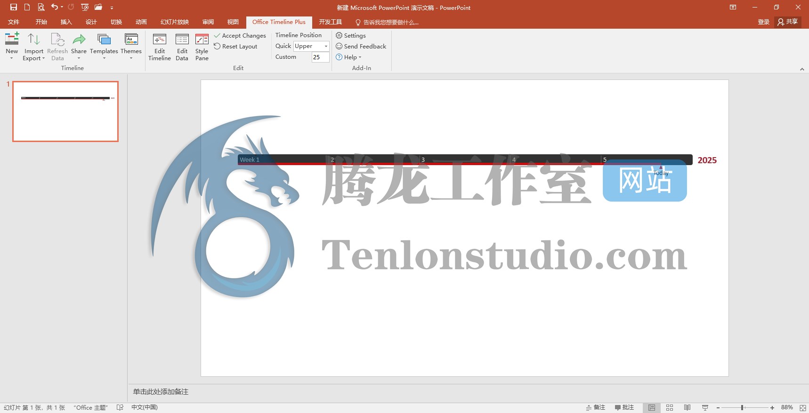Open the Themes gallery

pos(131,46)
